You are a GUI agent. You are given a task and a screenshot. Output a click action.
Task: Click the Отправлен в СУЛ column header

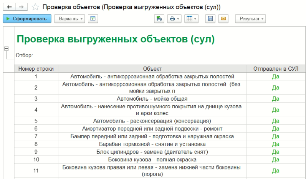pos(275,68)
